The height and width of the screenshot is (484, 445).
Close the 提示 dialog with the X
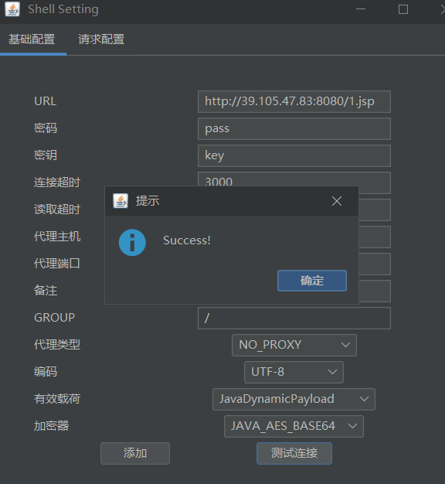point(337,201)
